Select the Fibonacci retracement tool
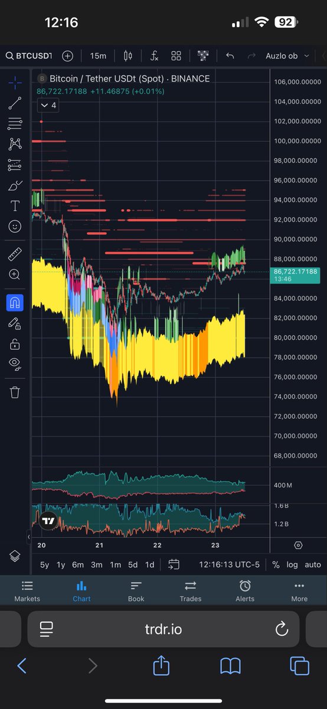Screen dimensions: 327x709 [x=15, y=123]
